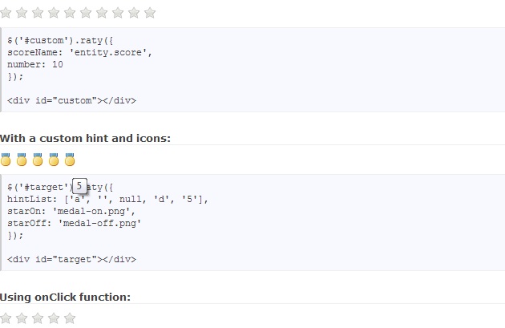Image resolution: width=505 pixels, height=328 pixels.
Task: Rate four medals in custom icons row
Action: click(54, 160)
